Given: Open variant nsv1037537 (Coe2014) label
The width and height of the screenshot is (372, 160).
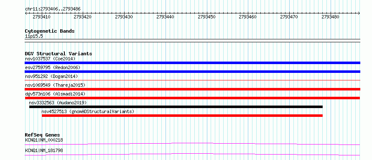Looking at the screenshot, I should pos(50,59).
